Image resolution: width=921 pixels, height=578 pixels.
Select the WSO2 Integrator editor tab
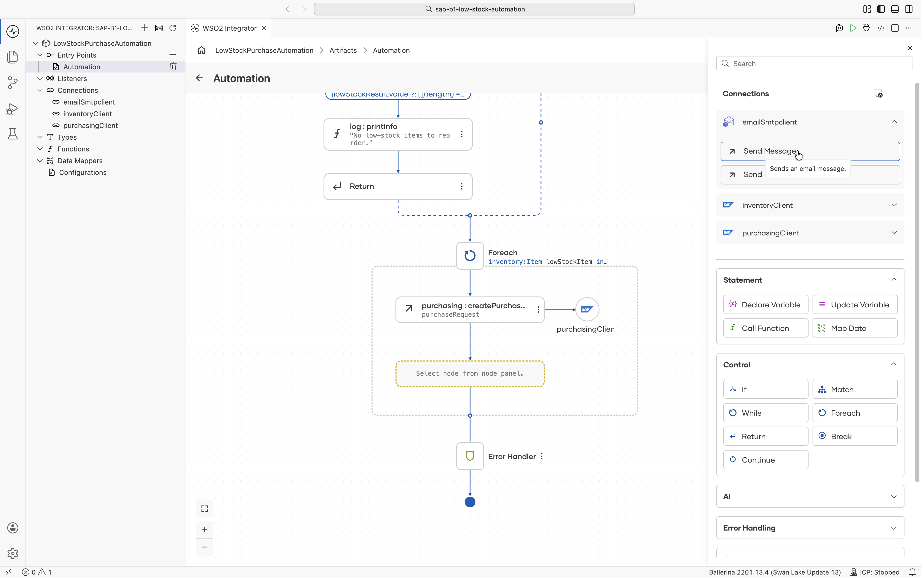coord(229,28)
